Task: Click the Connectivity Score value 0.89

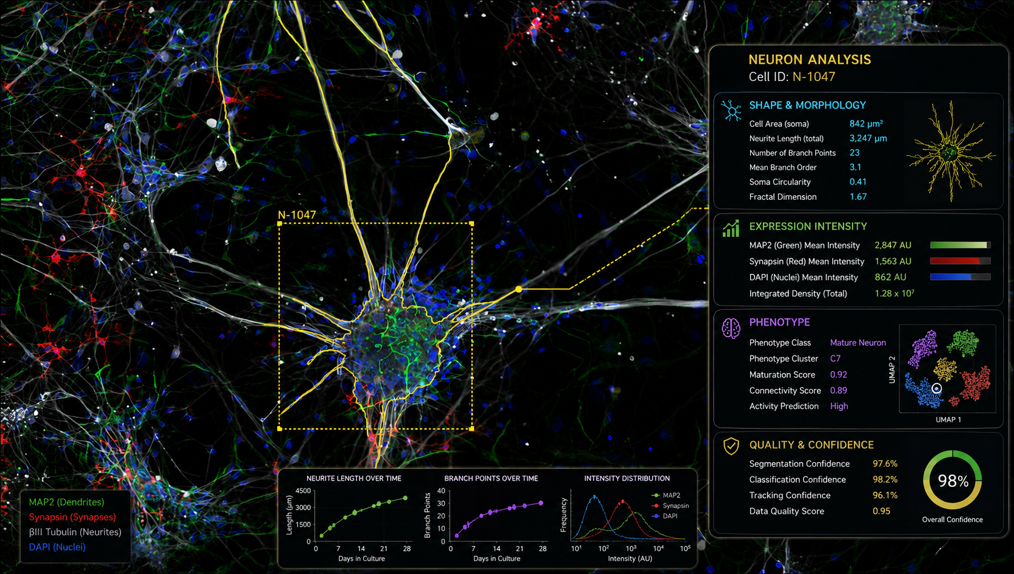Action: [x=838, y=390]
